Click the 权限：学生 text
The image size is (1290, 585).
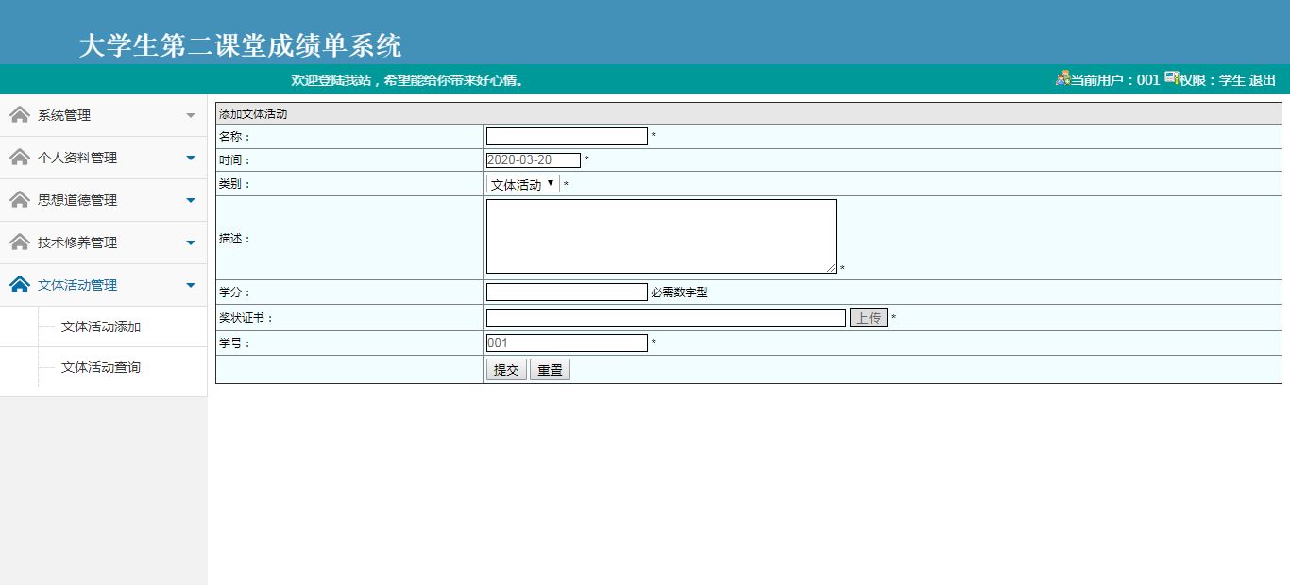tap(1212, 80)
